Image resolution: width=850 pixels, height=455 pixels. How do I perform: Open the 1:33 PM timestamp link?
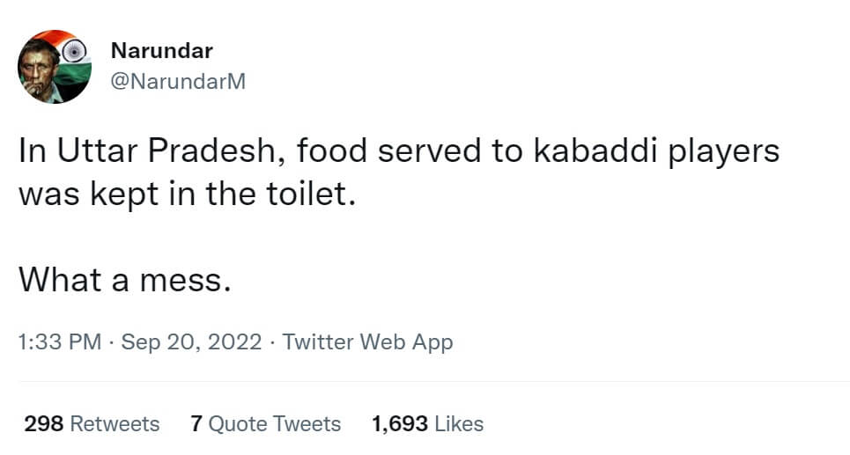click(59, 341)
